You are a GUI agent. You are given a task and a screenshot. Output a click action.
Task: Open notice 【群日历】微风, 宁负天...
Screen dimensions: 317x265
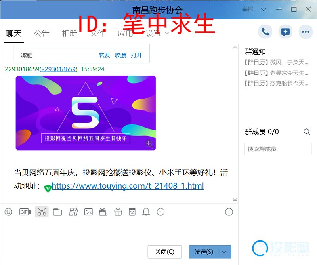[277, 62]
